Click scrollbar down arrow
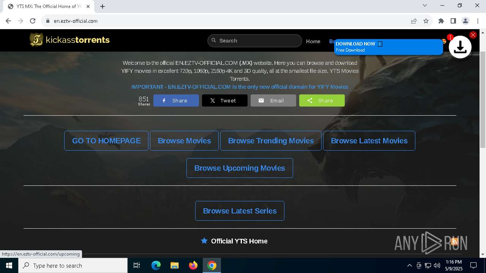This screenshot has width=486, height=273. point(483,254)
